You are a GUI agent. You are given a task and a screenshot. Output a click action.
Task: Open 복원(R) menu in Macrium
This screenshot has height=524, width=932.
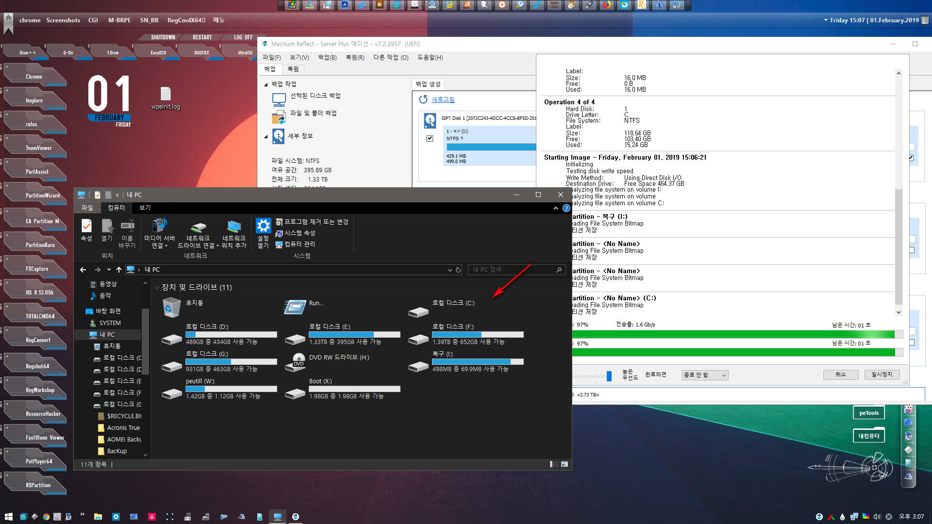(x=355, y=57)
